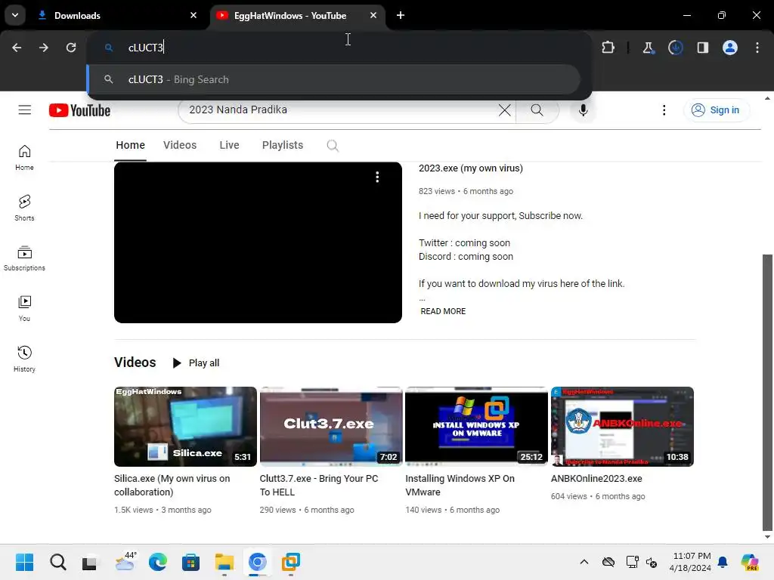Open featured video player options menu
Image resolution: width=774 pixels, height=580 pixels.
pos(377,177)
